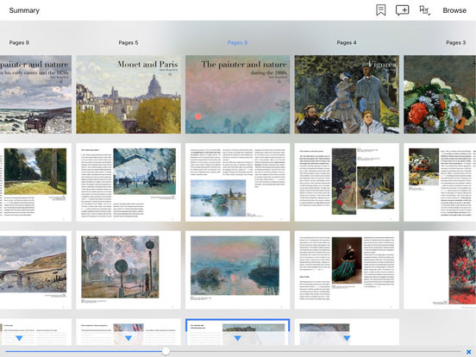Open The painter and nature 1880s cover
This screenshot has width=476, height=357.
pos(238,94)
